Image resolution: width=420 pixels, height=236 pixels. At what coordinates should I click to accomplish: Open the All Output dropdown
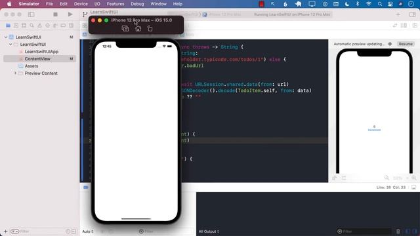[209, 231]
